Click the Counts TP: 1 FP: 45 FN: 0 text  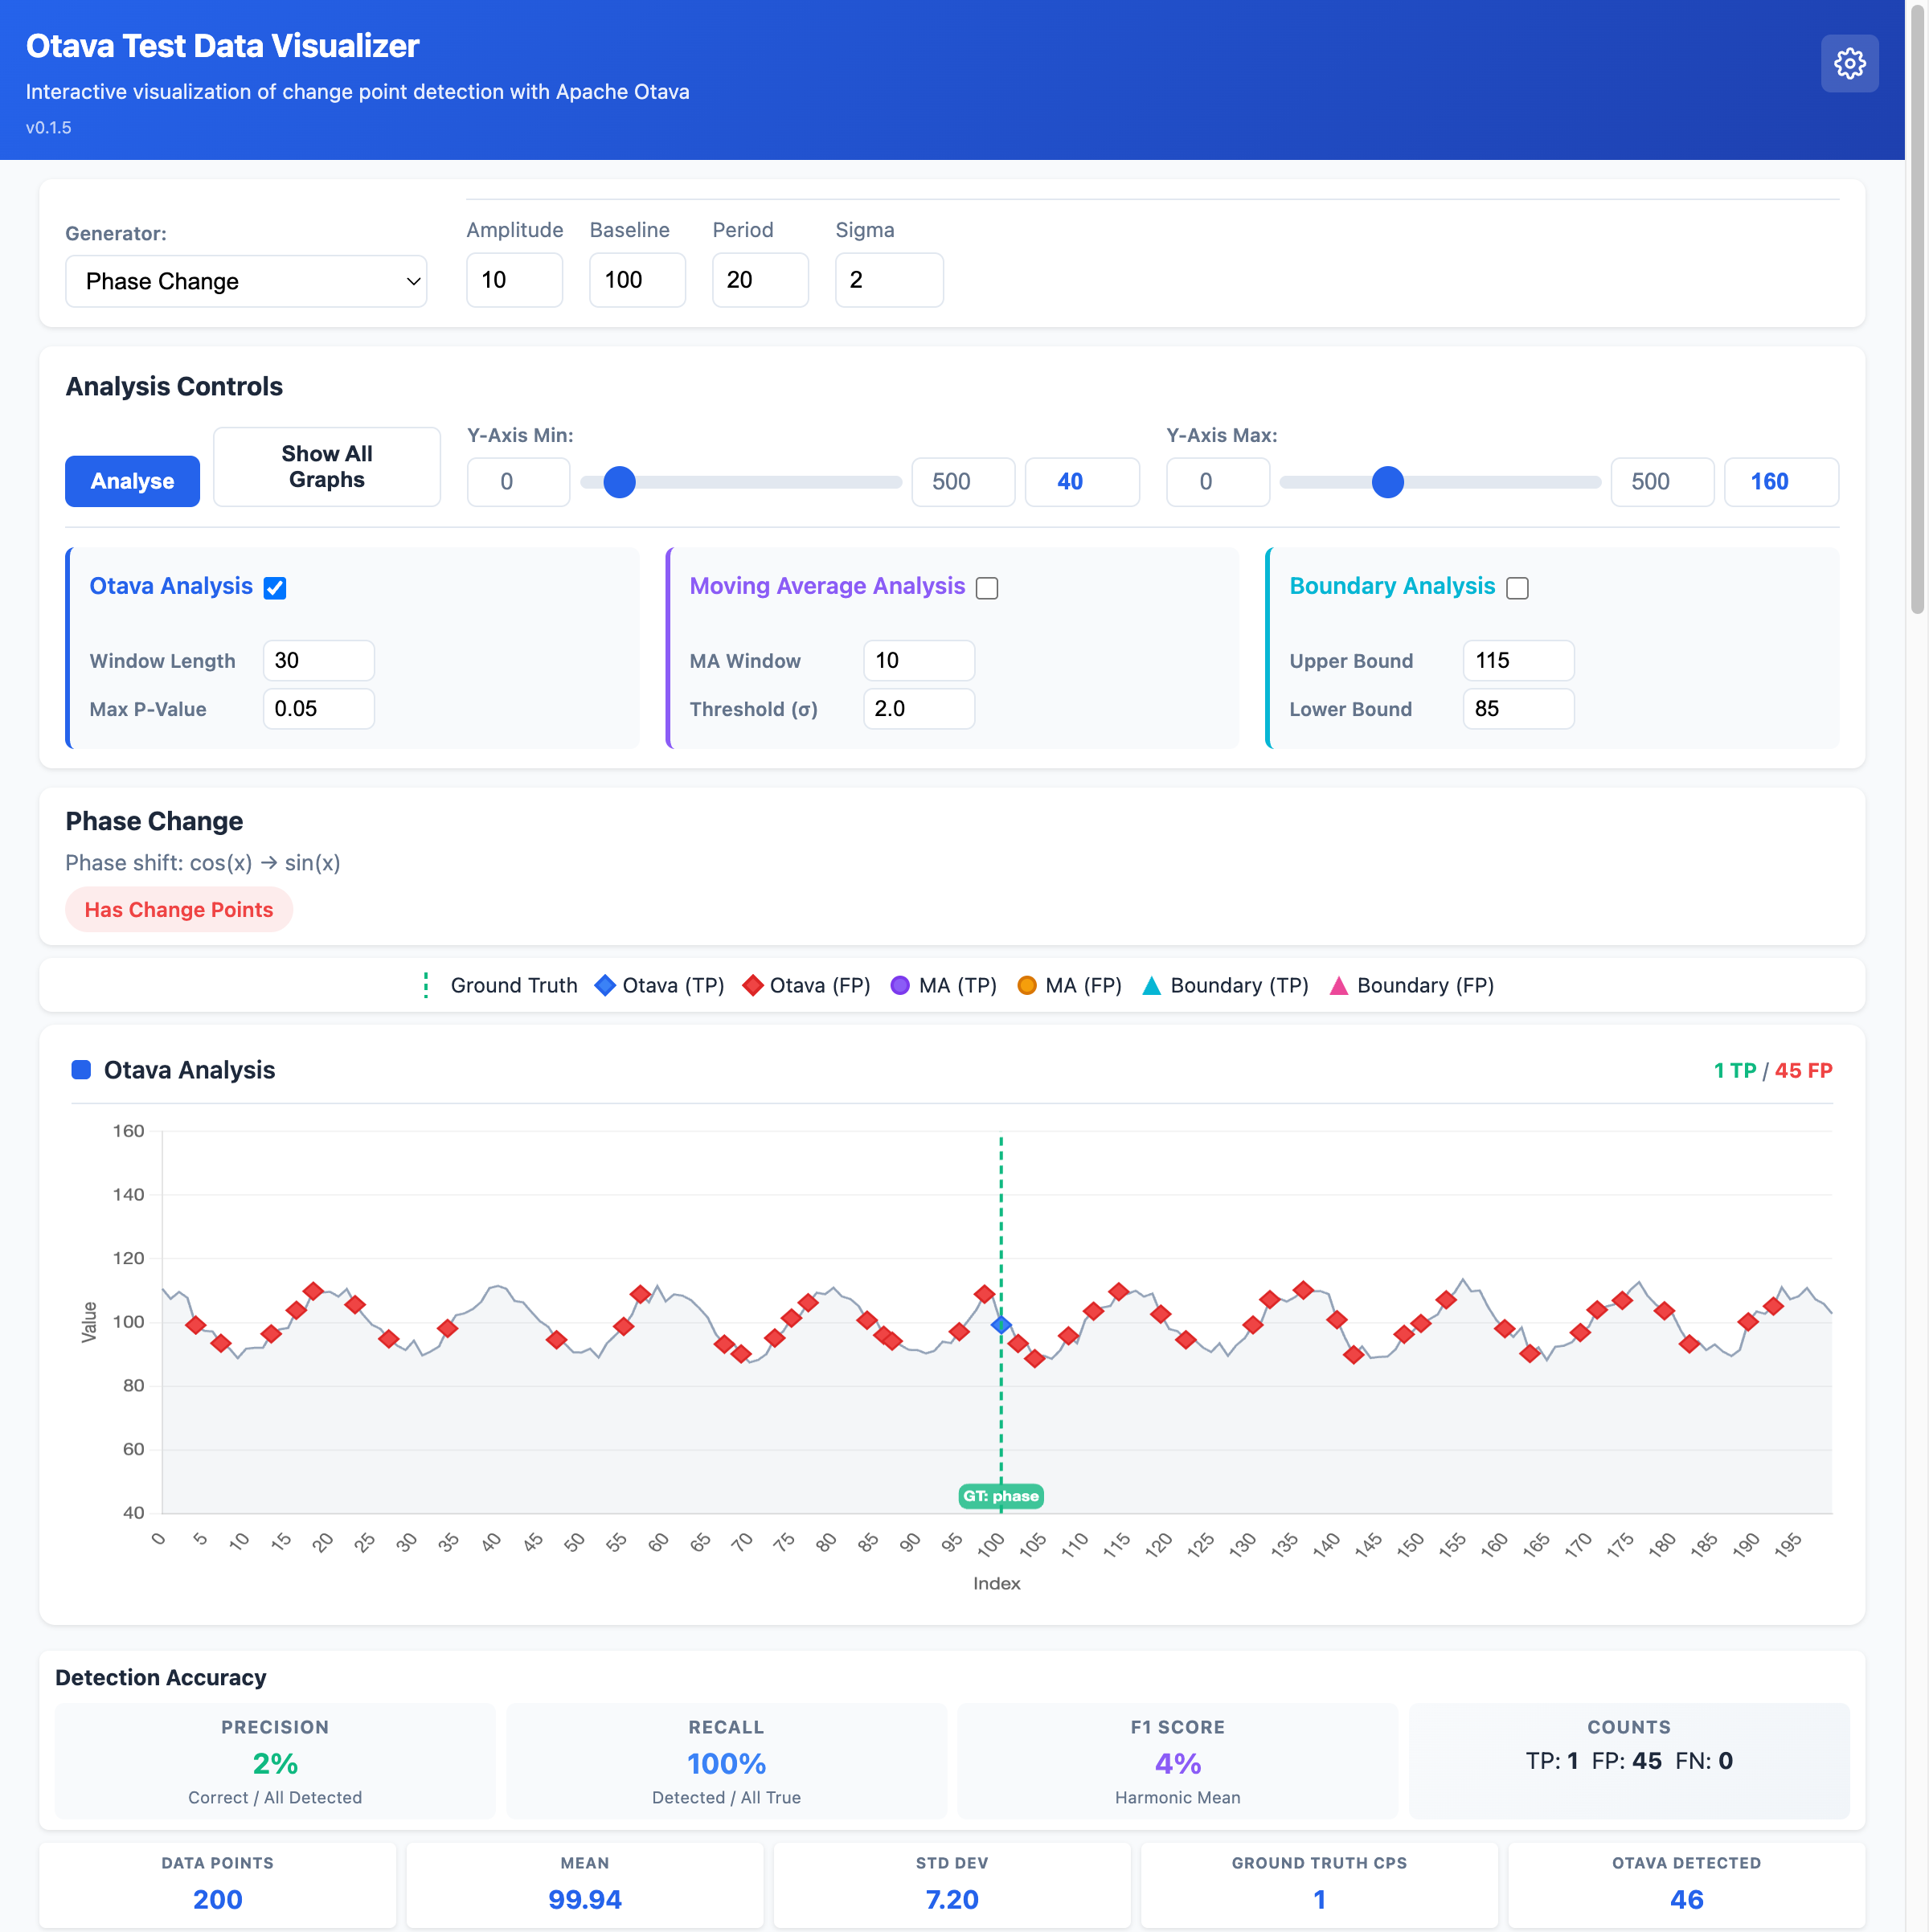pyautogui.click(x=1629, y=1761)
